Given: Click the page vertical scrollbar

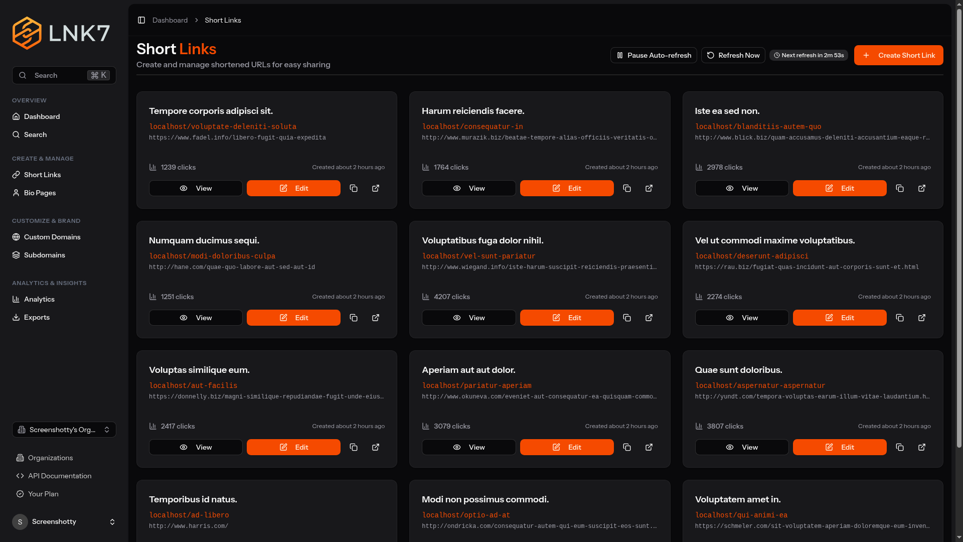Looking at the screenshot, I should coord(959,226).
